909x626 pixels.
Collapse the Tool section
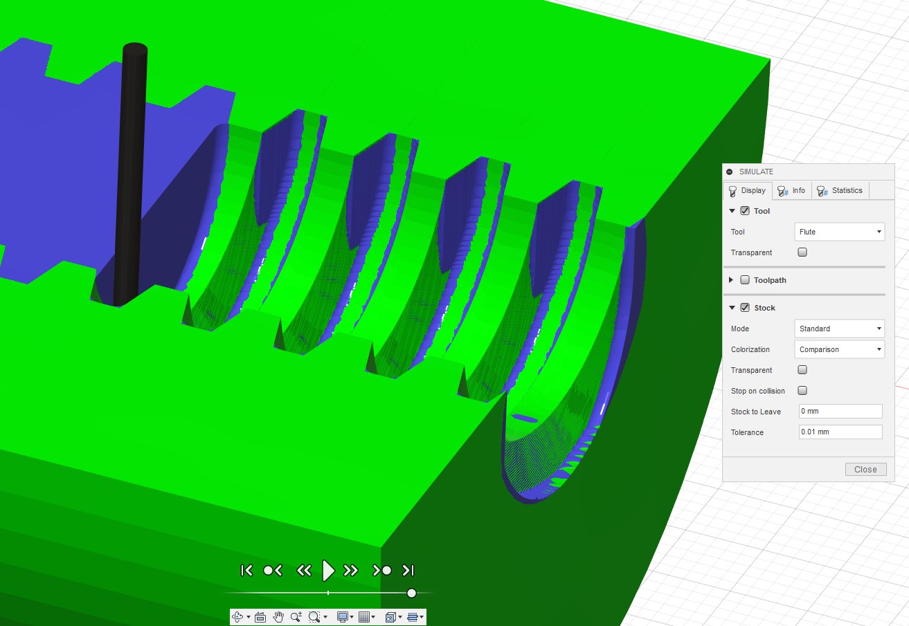[732, 211]
